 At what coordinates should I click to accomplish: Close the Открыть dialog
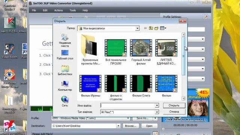pyautogui.click(x=183, y=21)
